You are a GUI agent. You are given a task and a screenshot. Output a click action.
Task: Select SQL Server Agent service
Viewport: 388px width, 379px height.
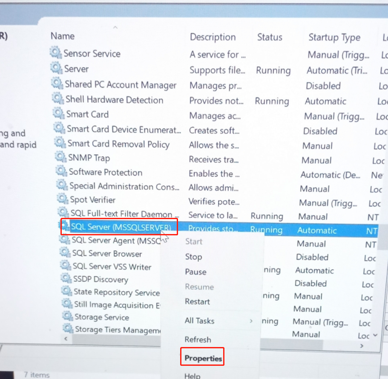tap(116, 240)
